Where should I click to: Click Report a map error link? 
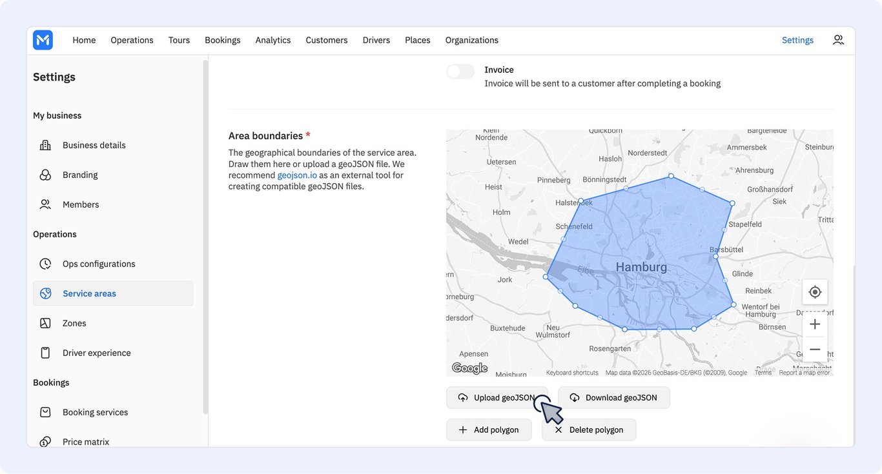coord(805,373)
